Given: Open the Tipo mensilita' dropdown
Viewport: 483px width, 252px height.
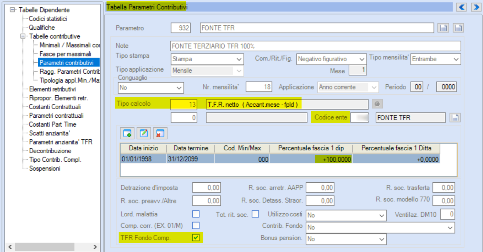Looking at the screenshot, I should tap(456, 59).
